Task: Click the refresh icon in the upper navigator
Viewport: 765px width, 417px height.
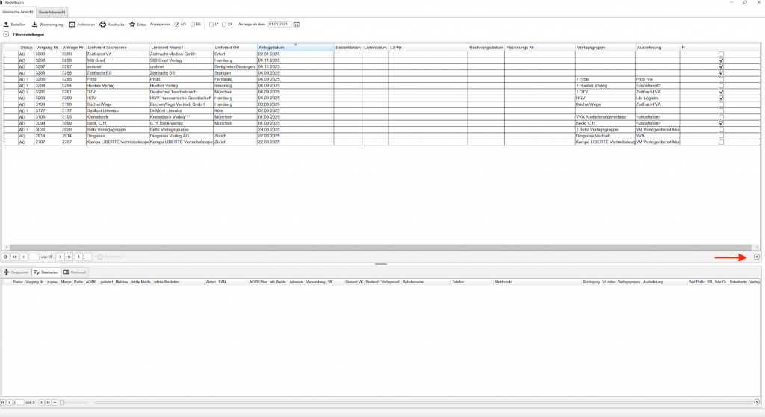Action: (6, 257)
